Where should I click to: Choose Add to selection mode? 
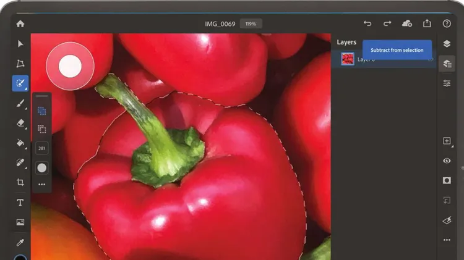[41, 111]
